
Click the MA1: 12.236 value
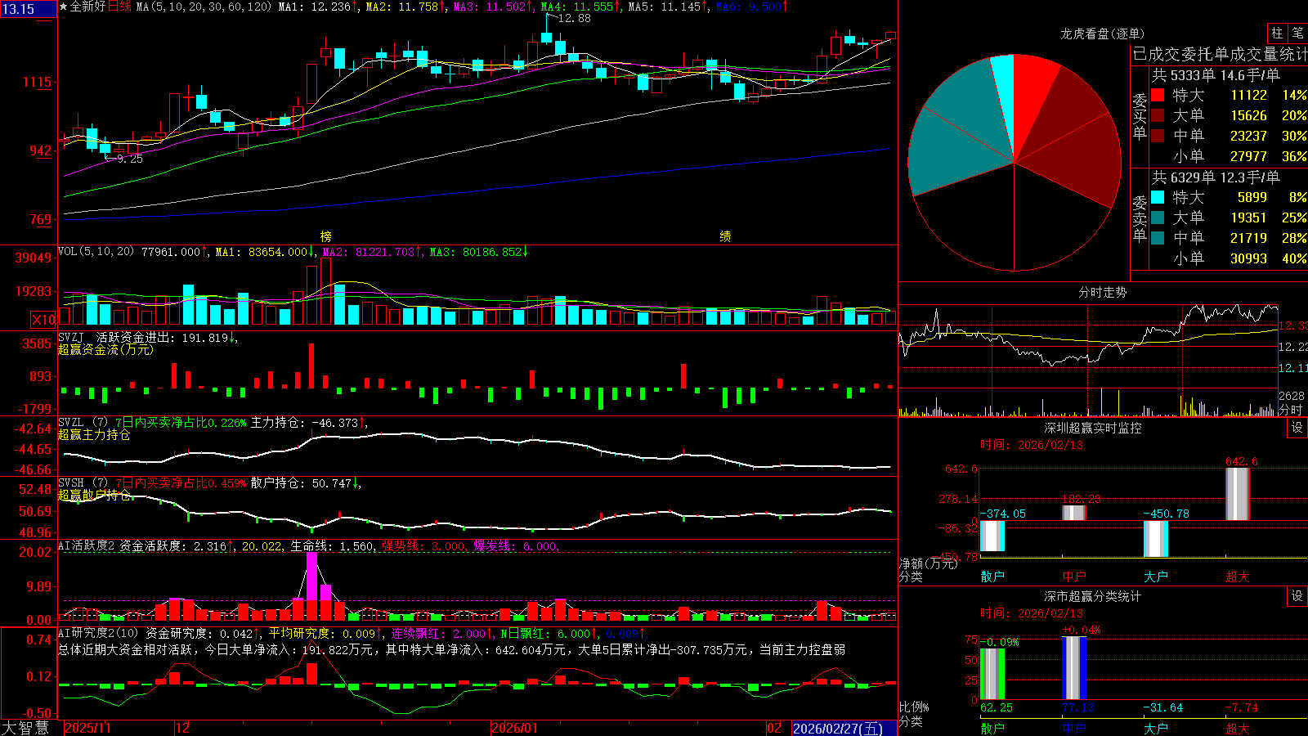coord(315,7)
